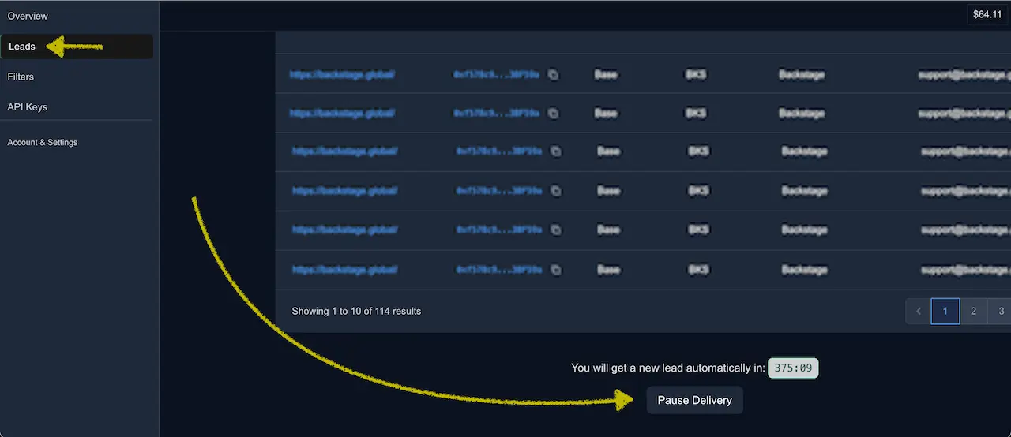The image size is (1011, 437).
Task: Copy address in topmost visible table row
Action: click(553, 75)
